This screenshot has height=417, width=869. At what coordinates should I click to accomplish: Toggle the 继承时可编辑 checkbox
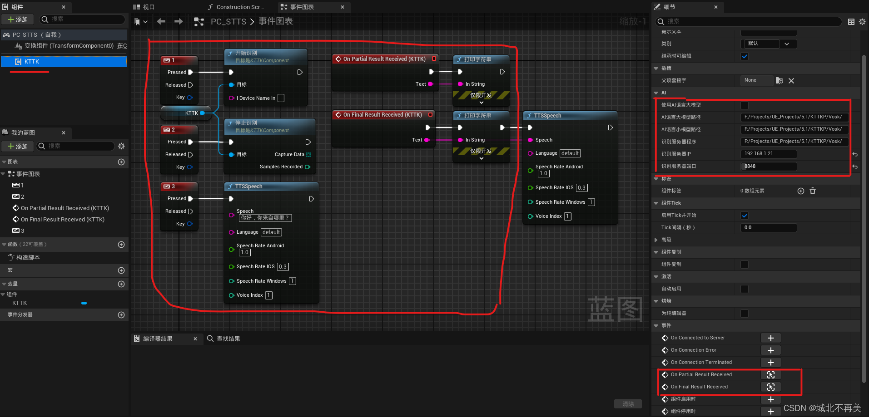tap(744, 56)
